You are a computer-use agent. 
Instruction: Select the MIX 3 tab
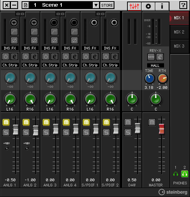point(179,46)
